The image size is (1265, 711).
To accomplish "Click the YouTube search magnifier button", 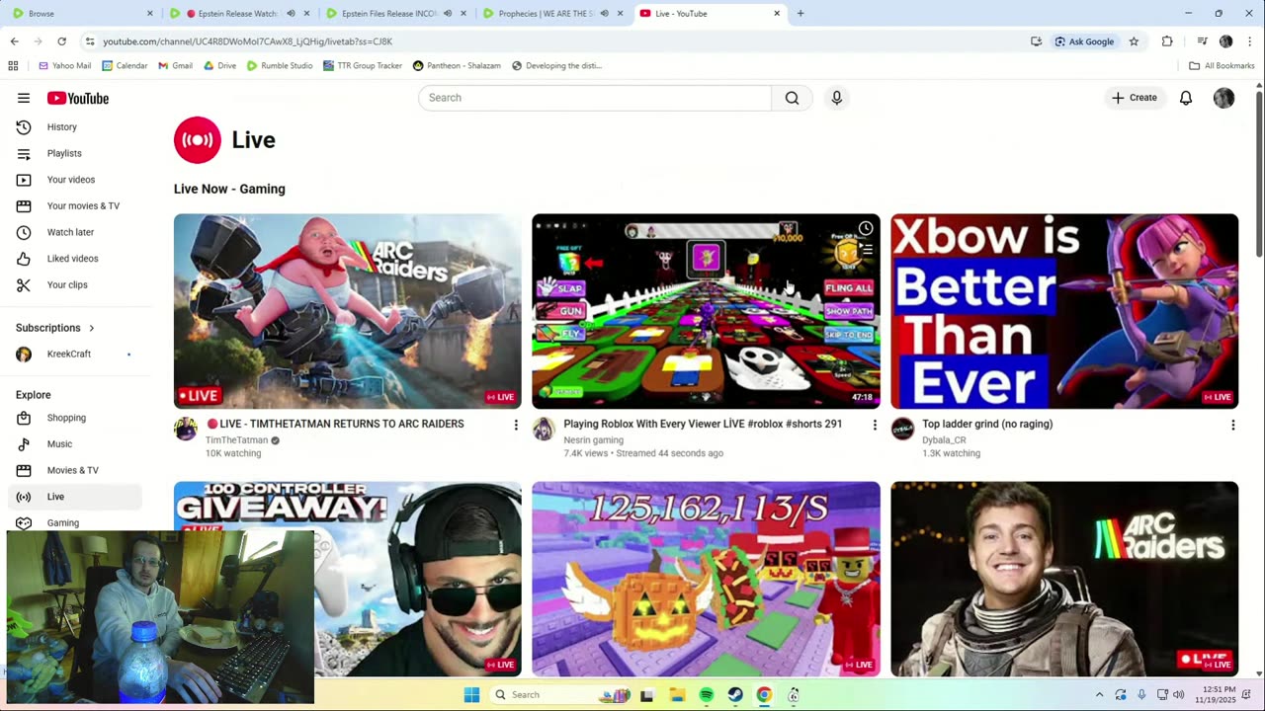I will coord(792,98).
